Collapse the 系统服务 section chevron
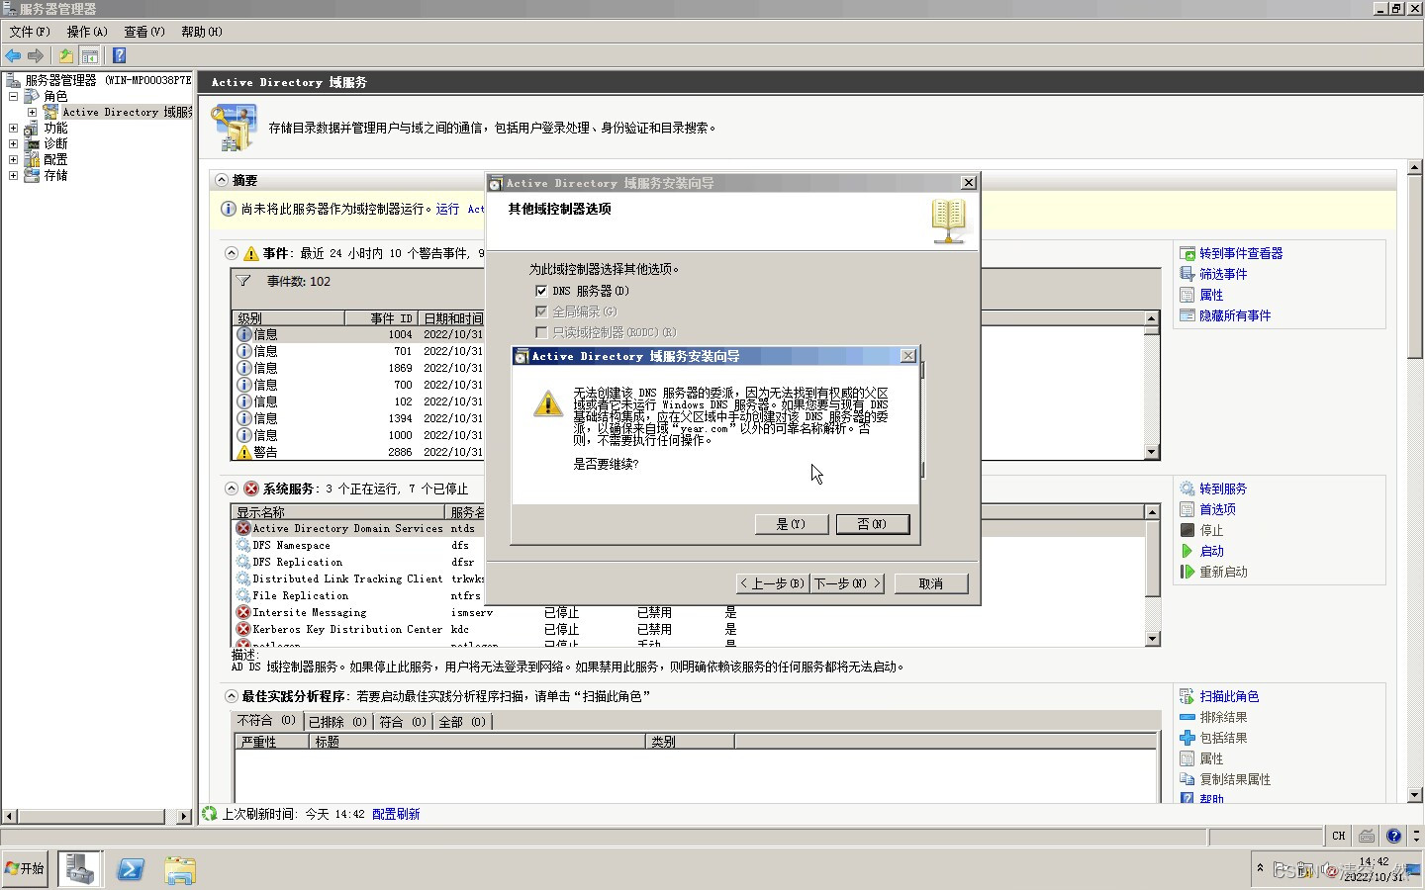The height and width of the screenshot is (890, 1425). tap(232, 489)
